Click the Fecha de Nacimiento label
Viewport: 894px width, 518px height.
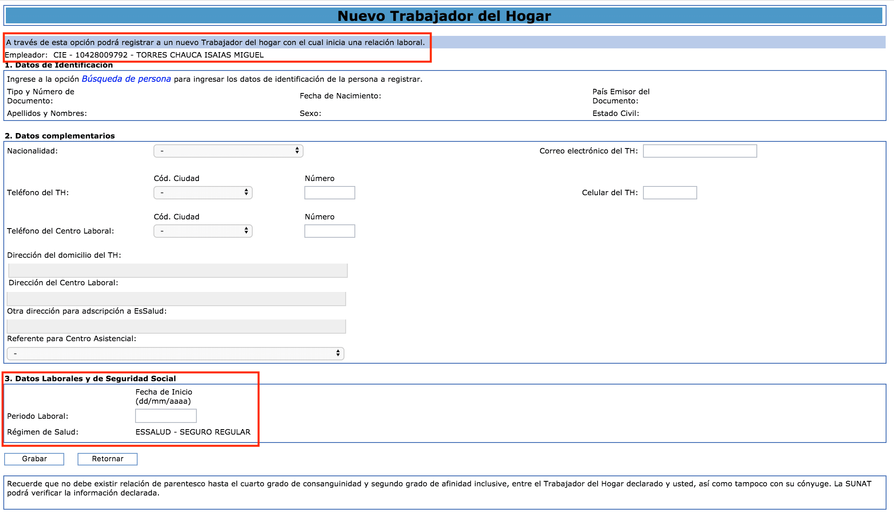(x=340, y=96)
